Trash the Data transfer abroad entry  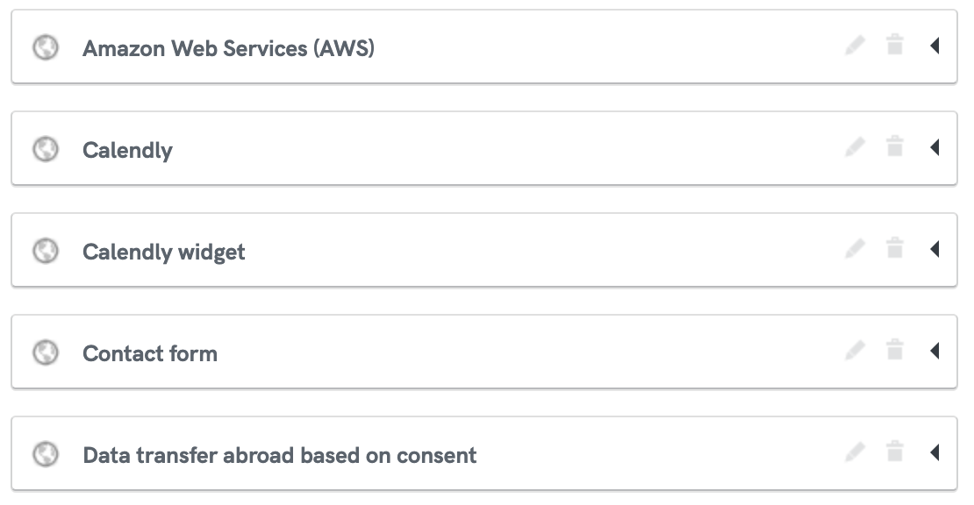pos(894,452)
